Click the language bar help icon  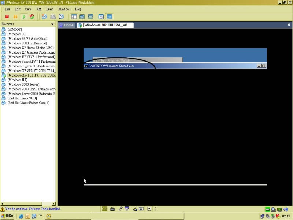coord(149,209)
